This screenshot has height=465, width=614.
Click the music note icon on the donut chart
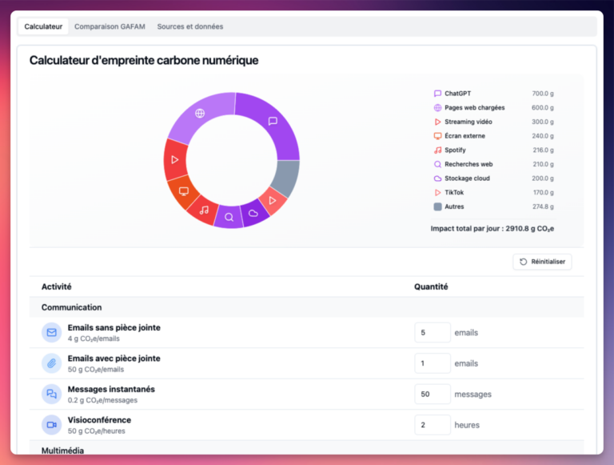[204, 210]
